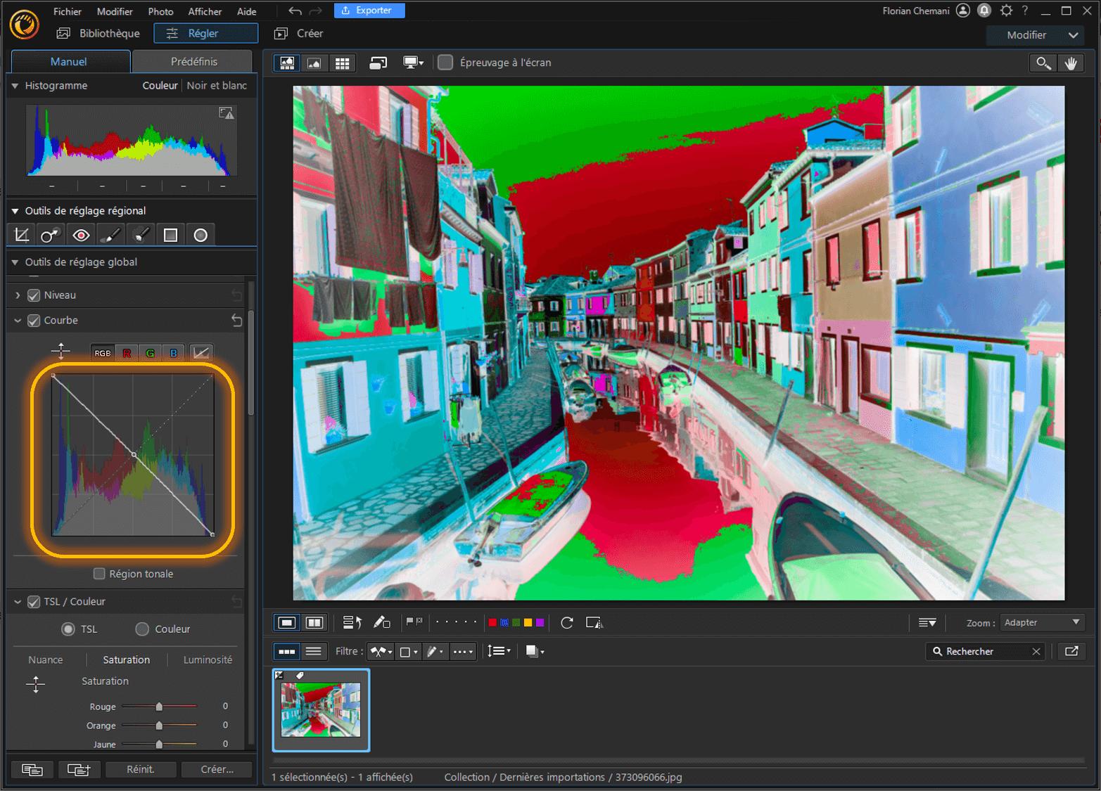Select the red-eye removal tool
Image resolution: width=1101 pixels, height=791 pixels.
pos(81,234)
